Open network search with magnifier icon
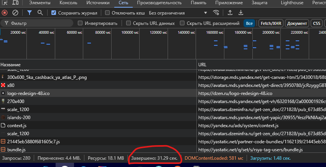The image size is (326, 167). (40, 13)
